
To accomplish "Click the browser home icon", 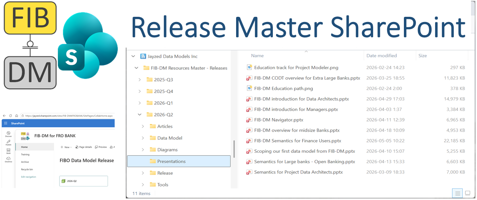I will pos(16,116).
